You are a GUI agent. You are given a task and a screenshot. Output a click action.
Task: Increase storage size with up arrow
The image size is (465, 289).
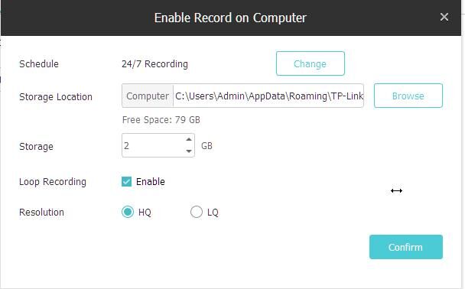click(189, 139)
